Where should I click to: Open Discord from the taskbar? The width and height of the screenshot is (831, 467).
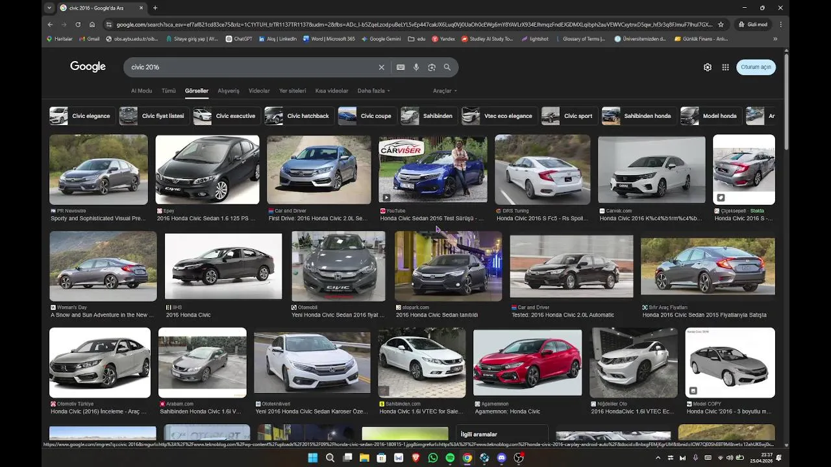click(x=501, y=458)
